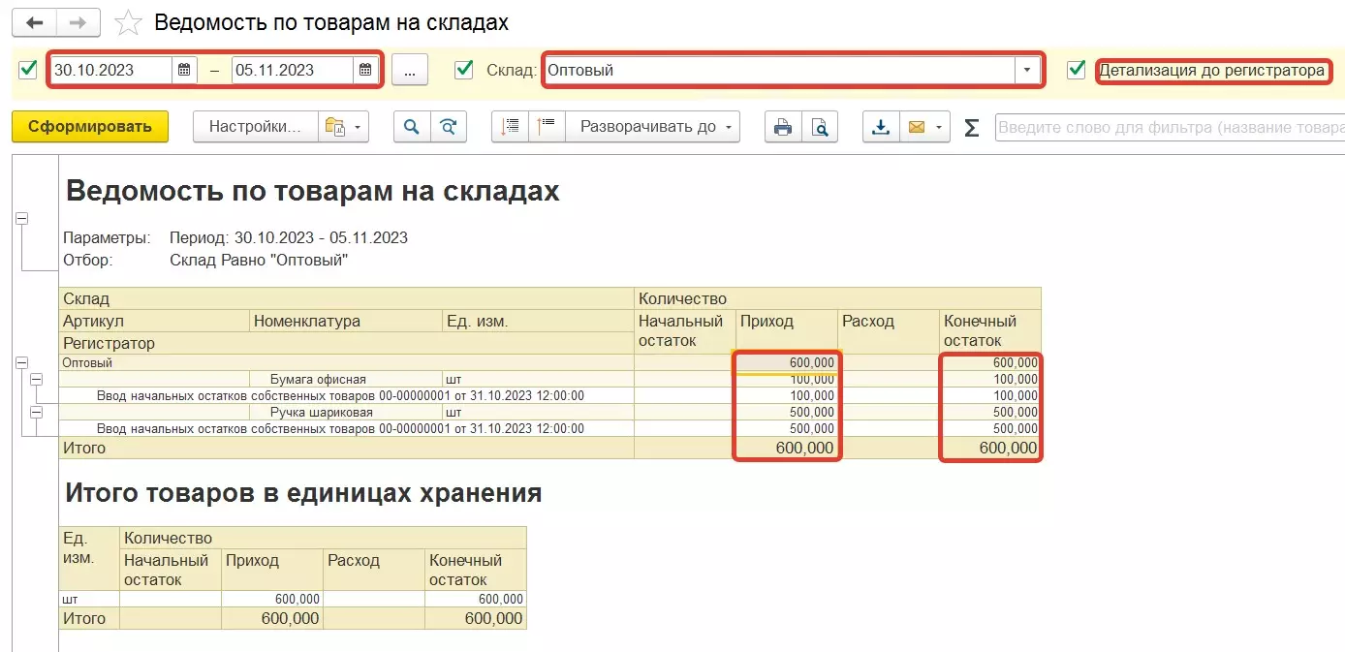Viewport: 1345px width, 652px height.
Task: Expand all groups icon
Action: click(511, 127)
